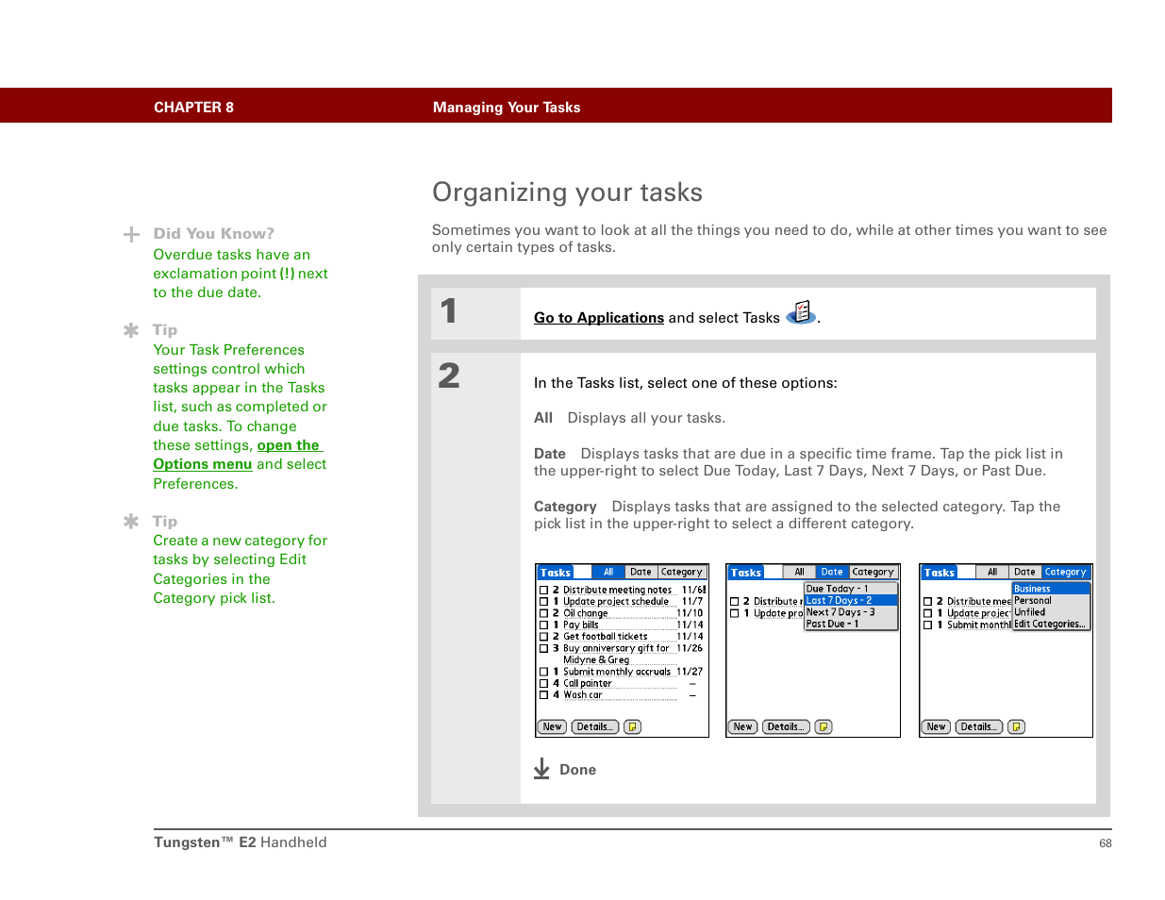Tap New in the Date pick list screen

[x=743, y=727]
